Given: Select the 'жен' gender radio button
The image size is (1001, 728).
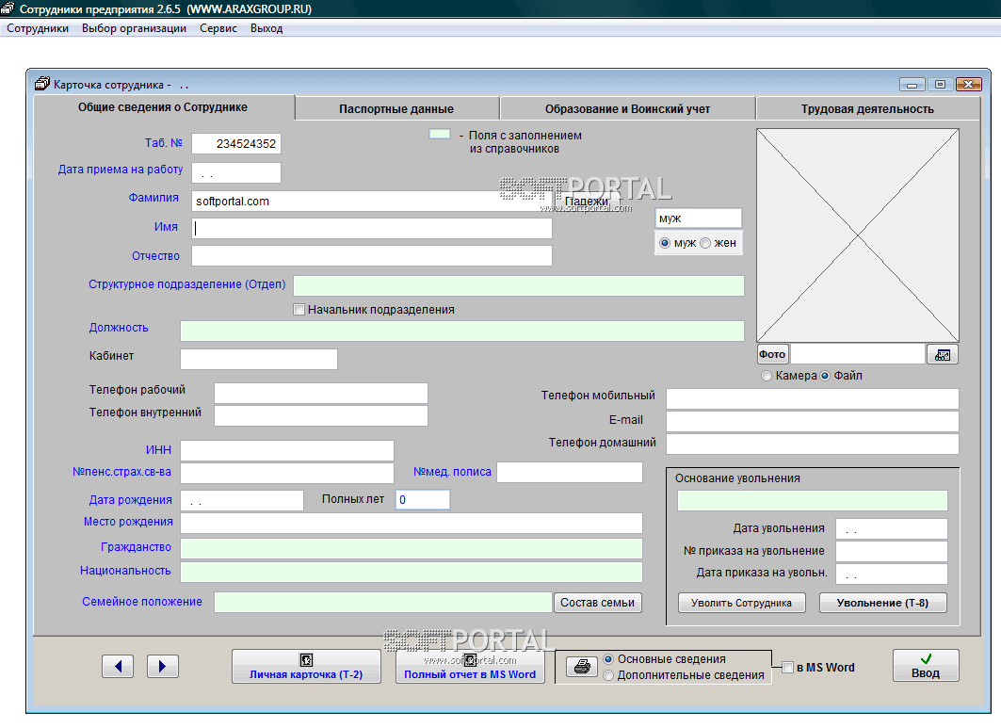Looking at the screenshot, I should pyautogui.click(x=705, y=243).
